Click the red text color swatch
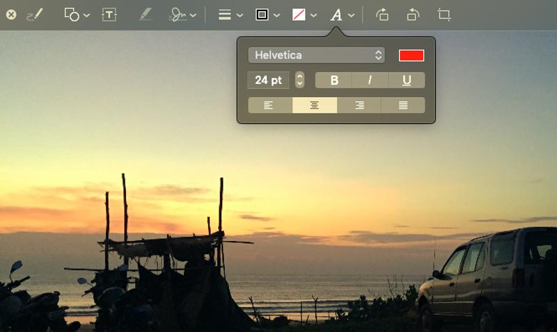 click(x=411, y=56)
